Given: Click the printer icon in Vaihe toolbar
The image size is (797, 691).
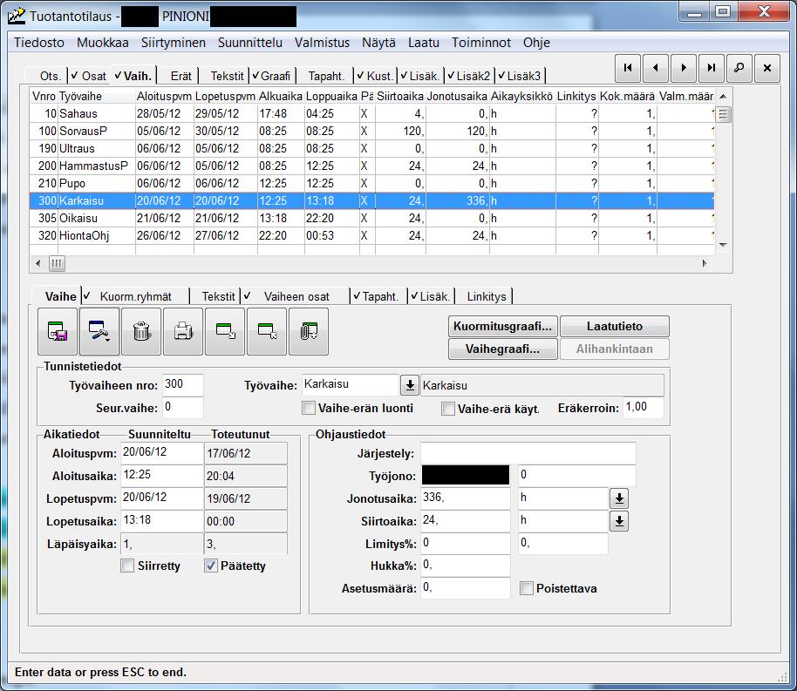Looking at the screenshot, I should click(x=183, y=331).
